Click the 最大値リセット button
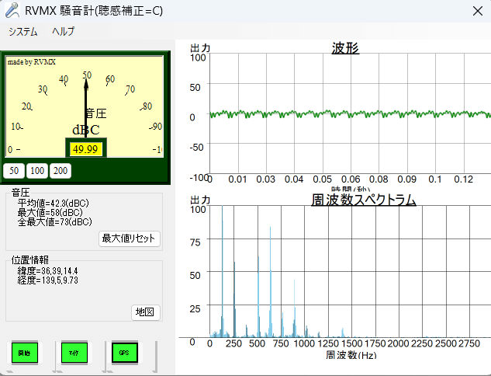The height and width of the screenshot is (376, 491). click(130, 238)
